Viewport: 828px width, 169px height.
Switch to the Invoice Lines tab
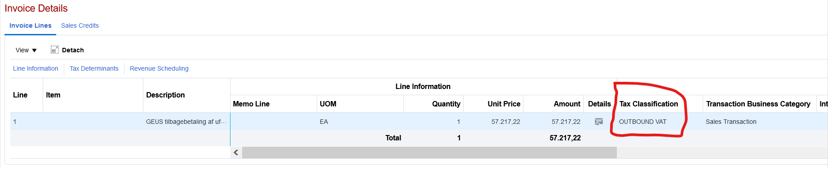point(31,25)
